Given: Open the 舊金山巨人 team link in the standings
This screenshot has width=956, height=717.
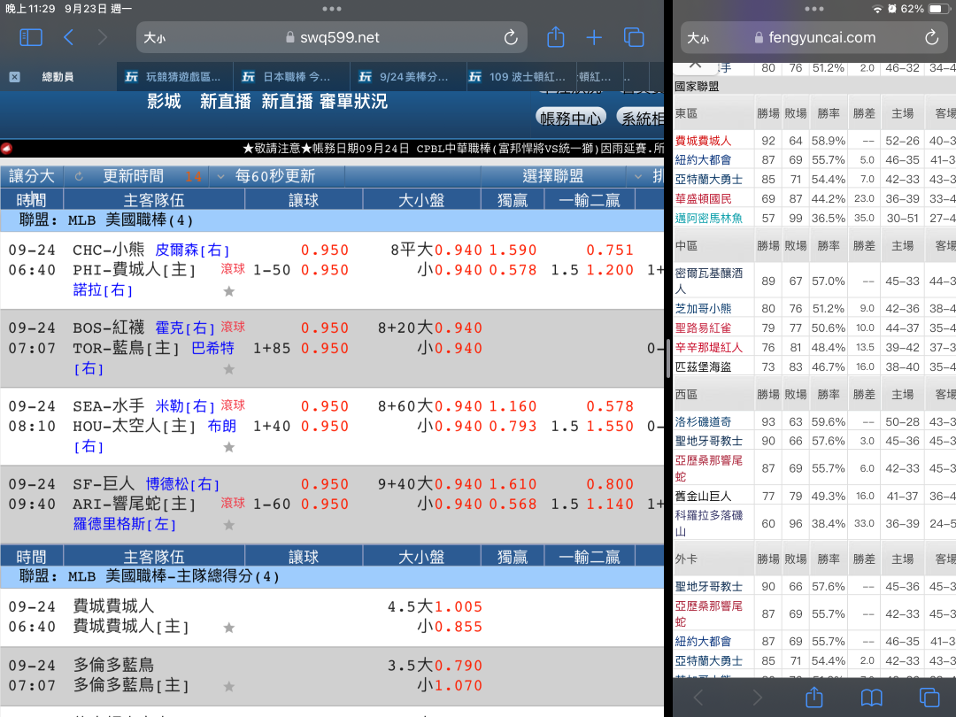Looking at the screenshot, I should pos(703,497).
